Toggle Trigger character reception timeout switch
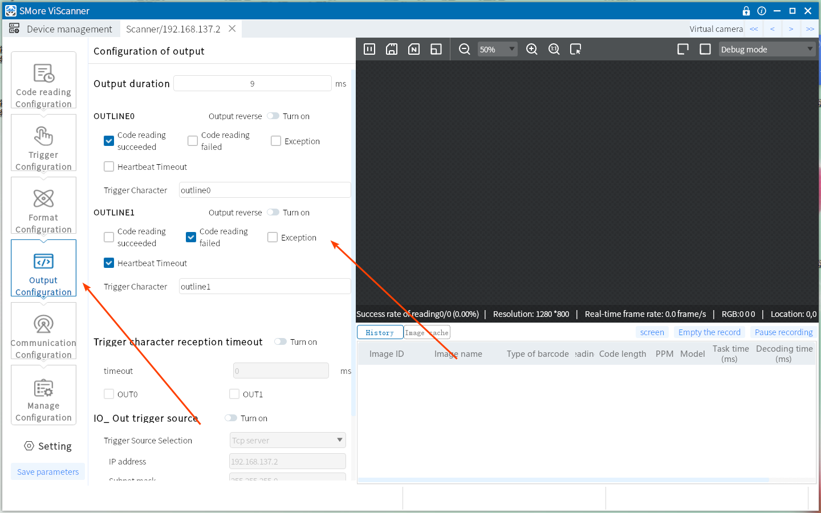Viewport: 821px width, 513px height. click(x=280, y=341)
